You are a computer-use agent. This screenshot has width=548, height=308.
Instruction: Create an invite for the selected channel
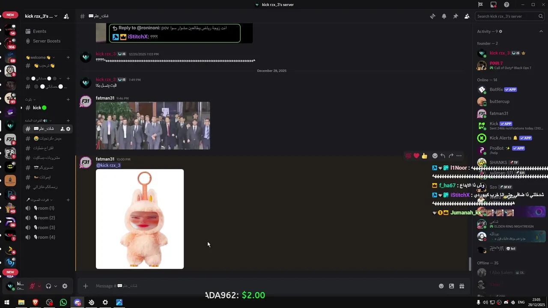pyautogui.click(x=62, y=129)
